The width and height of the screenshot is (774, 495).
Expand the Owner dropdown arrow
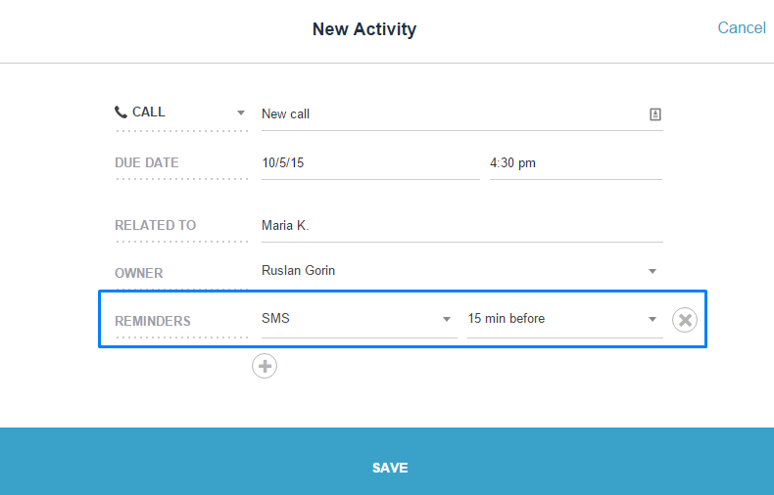653,271
